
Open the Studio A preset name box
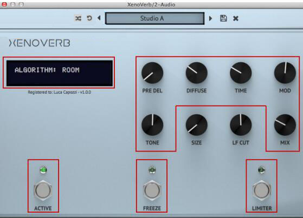[x=154, y=18]
